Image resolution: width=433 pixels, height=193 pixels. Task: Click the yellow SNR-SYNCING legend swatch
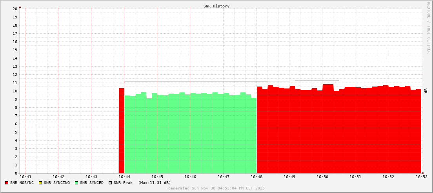pyautogui.click(x=40, y=183)
